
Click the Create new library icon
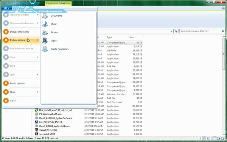click(45, 49)
